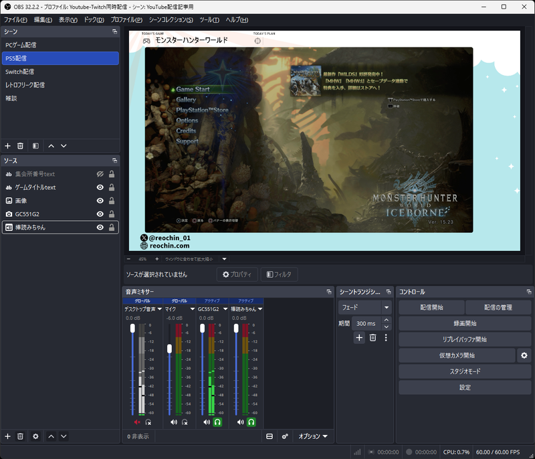535x459 pixels.
Task: Zoom out preview with minus icon
Action: coord(128,259)
